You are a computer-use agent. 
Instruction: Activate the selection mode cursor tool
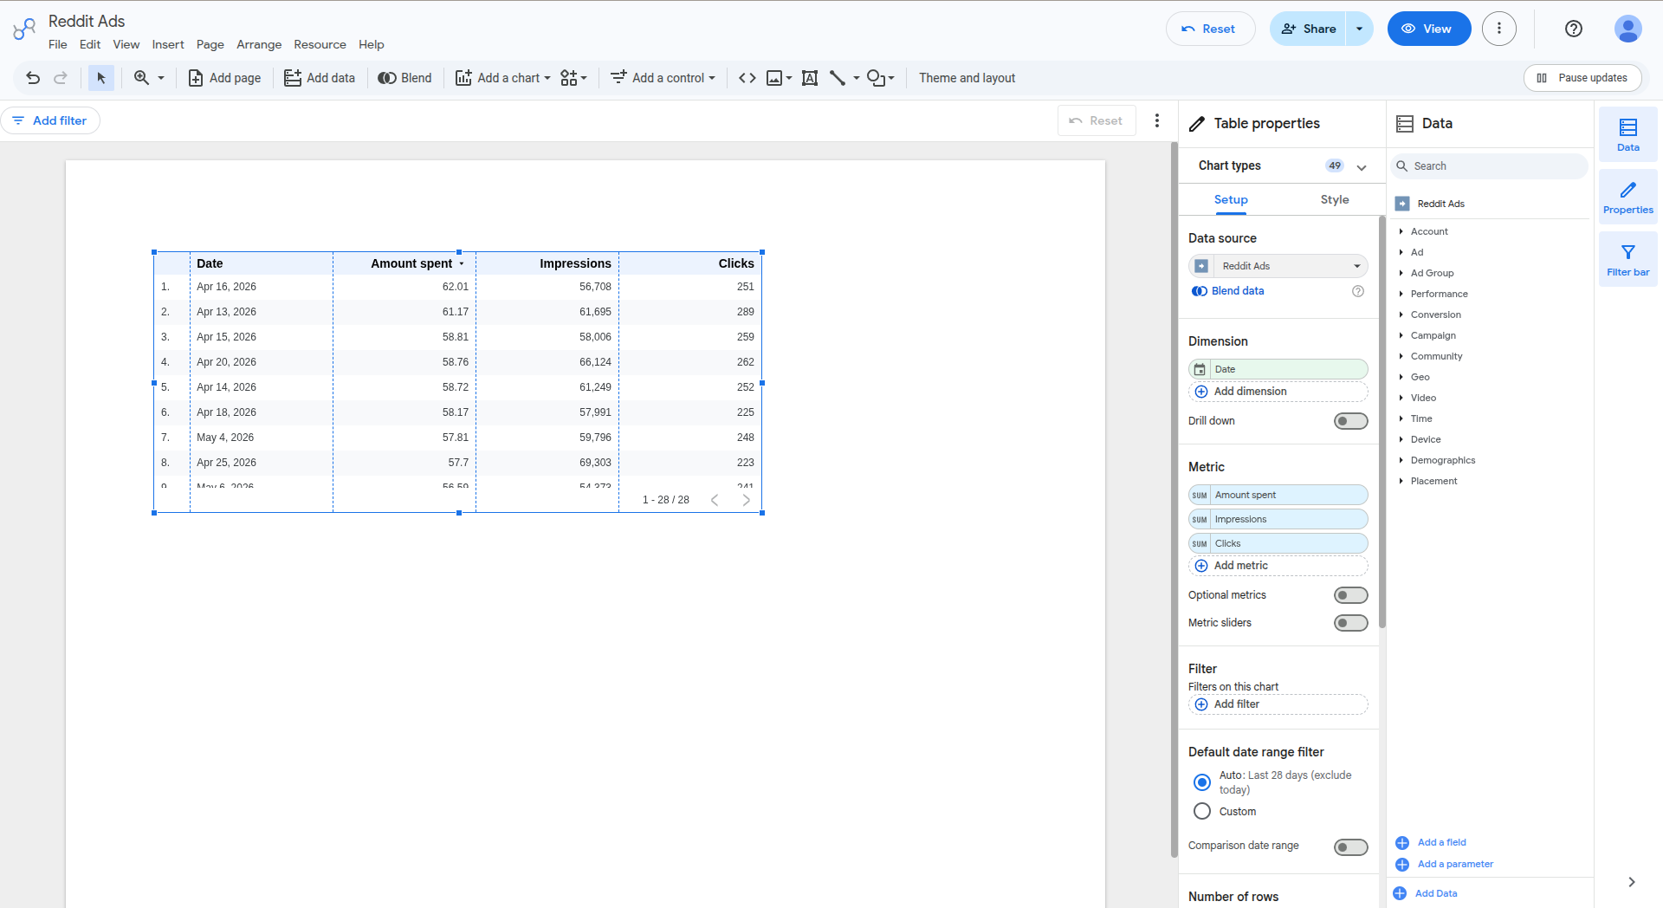(x=101, y=78)
